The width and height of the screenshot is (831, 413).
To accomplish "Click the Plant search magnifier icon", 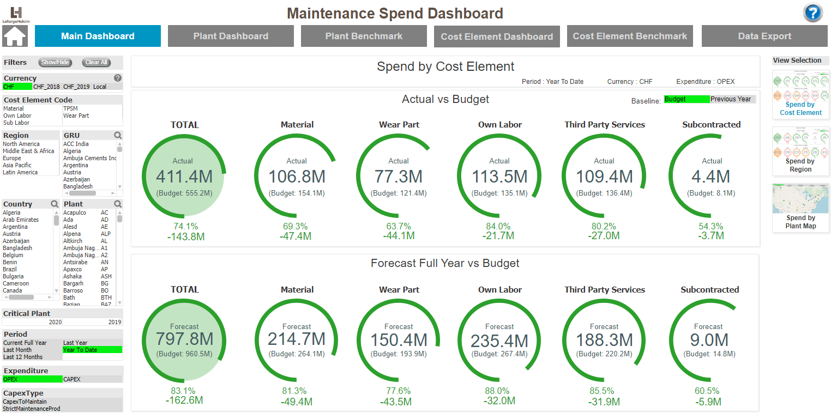I will [118, 204].
